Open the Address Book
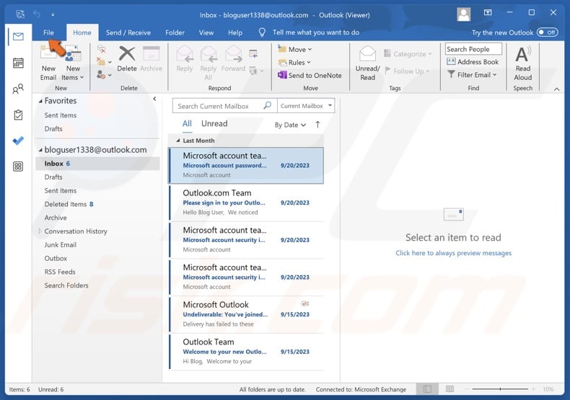This screenshot has width=570, height=400. 473,62
